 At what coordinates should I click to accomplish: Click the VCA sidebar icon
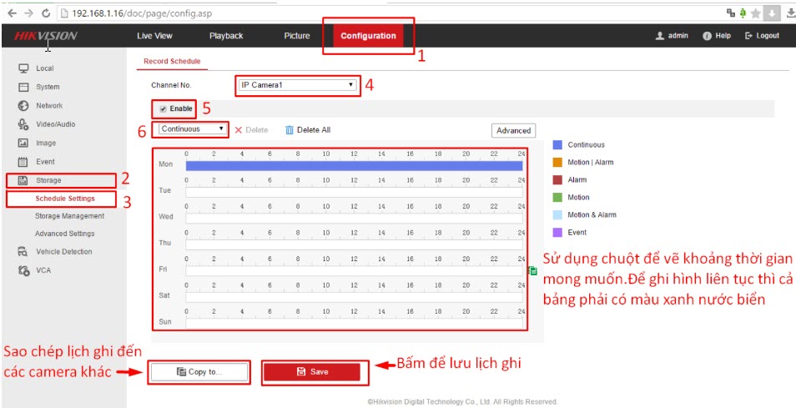pyautogui.click(x=23, y=270)
